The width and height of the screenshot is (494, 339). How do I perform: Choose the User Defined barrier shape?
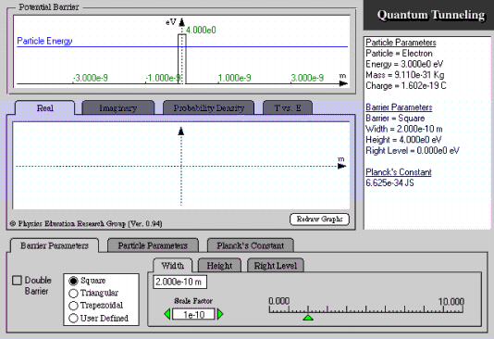point(73,319)
